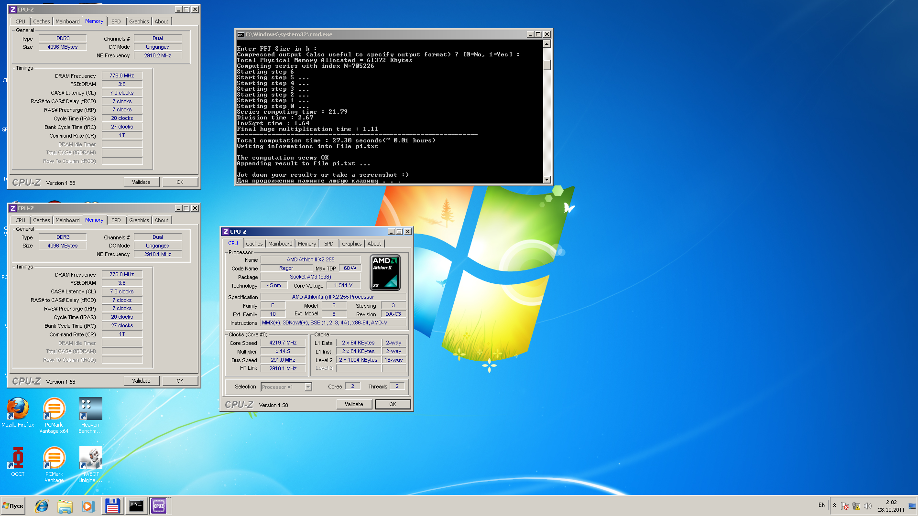
Task: Click Z icon in top-left CPU-Z title bar
Action: pos(13,10)
